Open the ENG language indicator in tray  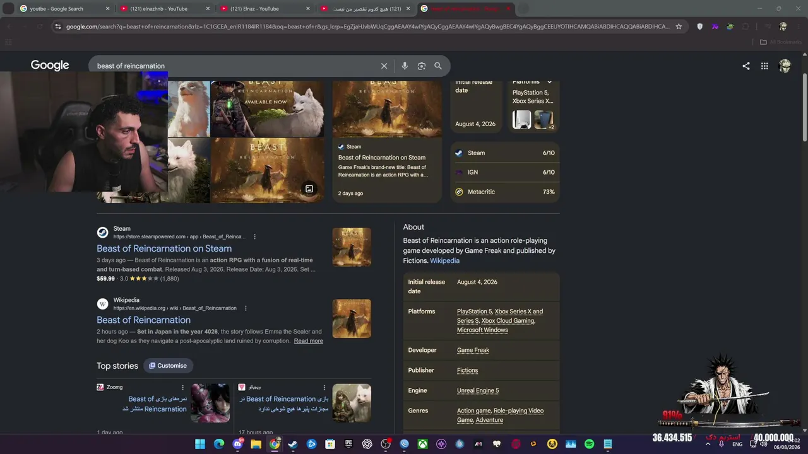(737, 444)
